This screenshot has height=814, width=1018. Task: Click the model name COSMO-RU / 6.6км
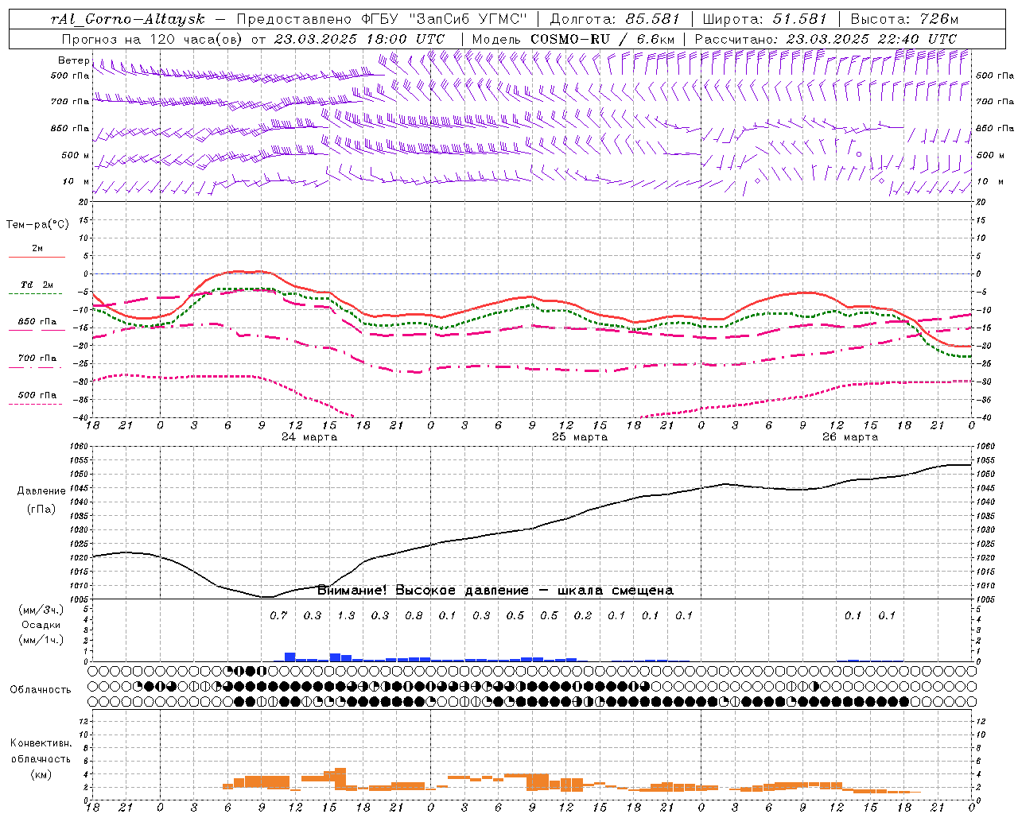(603, 39)
